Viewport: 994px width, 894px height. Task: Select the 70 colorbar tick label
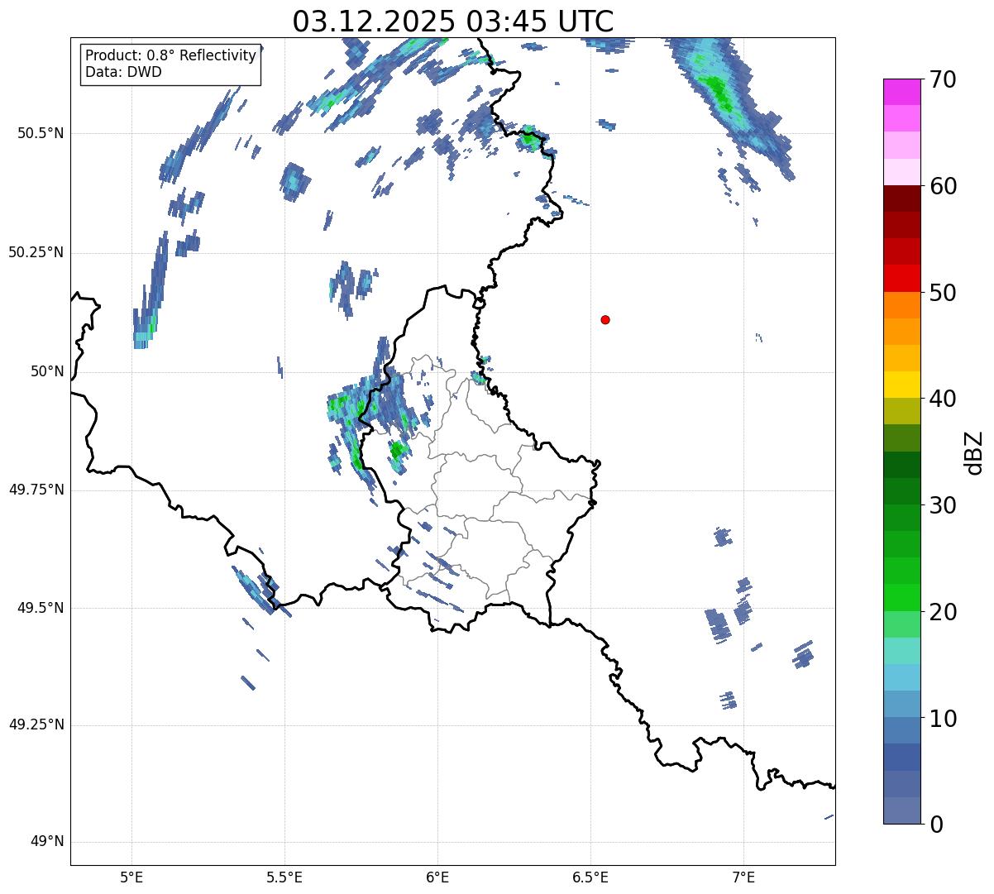(942, 79)
